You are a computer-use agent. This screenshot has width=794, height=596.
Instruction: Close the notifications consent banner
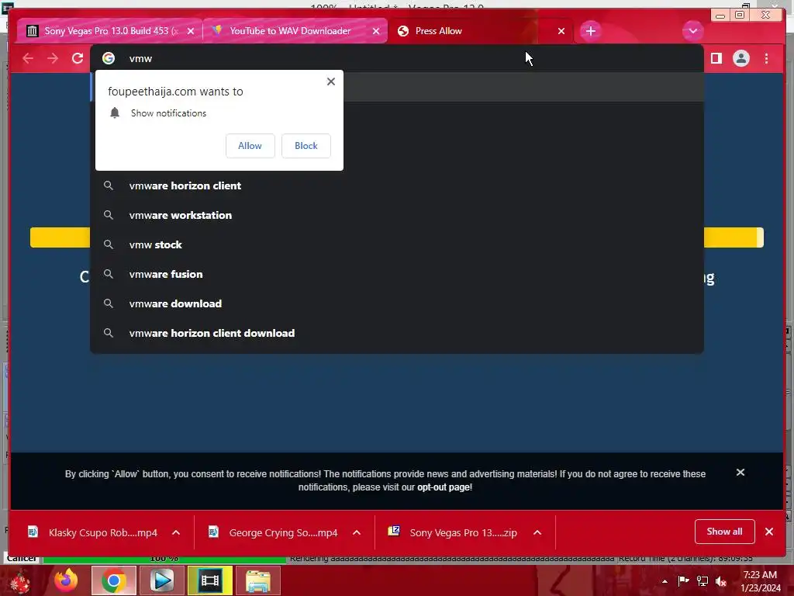coord(740,473)
